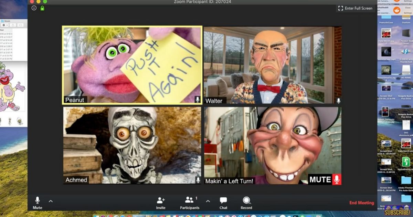This screenshot has height=217, width=413.
Task: Click Achmed's microphone status icon
Action: (x=198, y=180)
